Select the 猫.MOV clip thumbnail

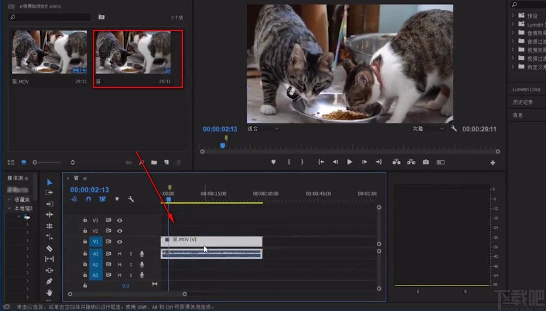(x=49, y=52)
